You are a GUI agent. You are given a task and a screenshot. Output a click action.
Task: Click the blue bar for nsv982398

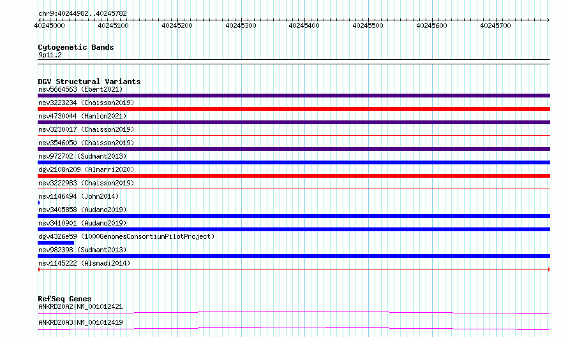coord(294,256)
